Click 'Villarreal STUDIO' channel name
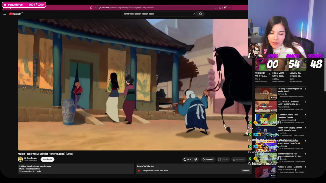Screen dimensions: 326x183 click(x=284, y=107)
